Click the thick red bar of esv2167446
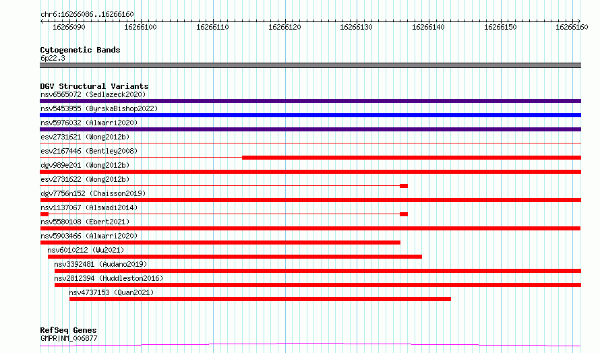The height and width of the screenshot is (353, 600). click(411, 158)
